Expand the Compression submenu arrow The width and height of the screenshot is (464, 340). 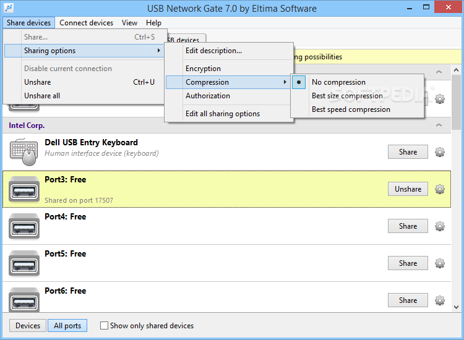pos(285,82)
